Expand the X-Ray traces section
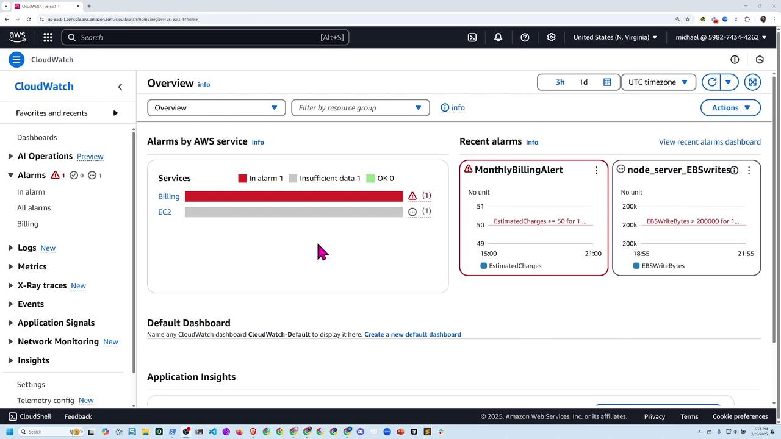The height and width of the screenshot is (439, 781). [x=10, y=285]
